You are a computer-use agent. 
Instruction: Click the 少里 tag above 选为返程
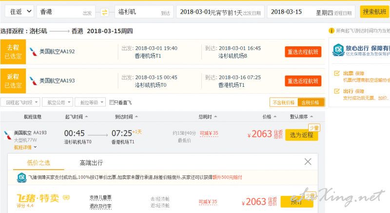pos(314,128)
